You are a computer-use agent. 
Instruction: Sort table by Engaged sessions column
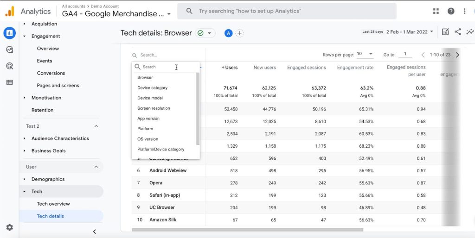click(x=307, y=68)
